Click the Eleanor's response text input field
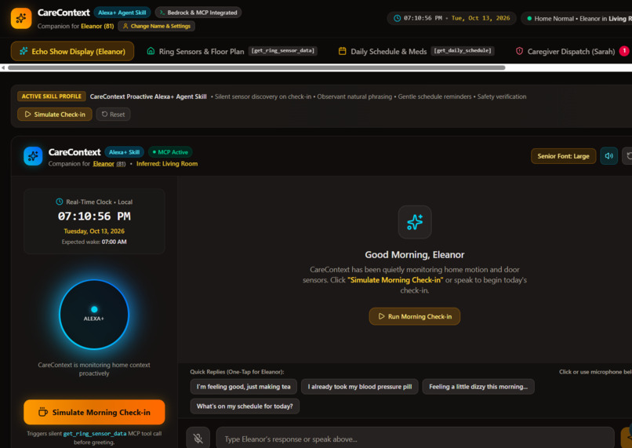The width and height of the screenshot is (632, 448). click(x=415, y=439)
